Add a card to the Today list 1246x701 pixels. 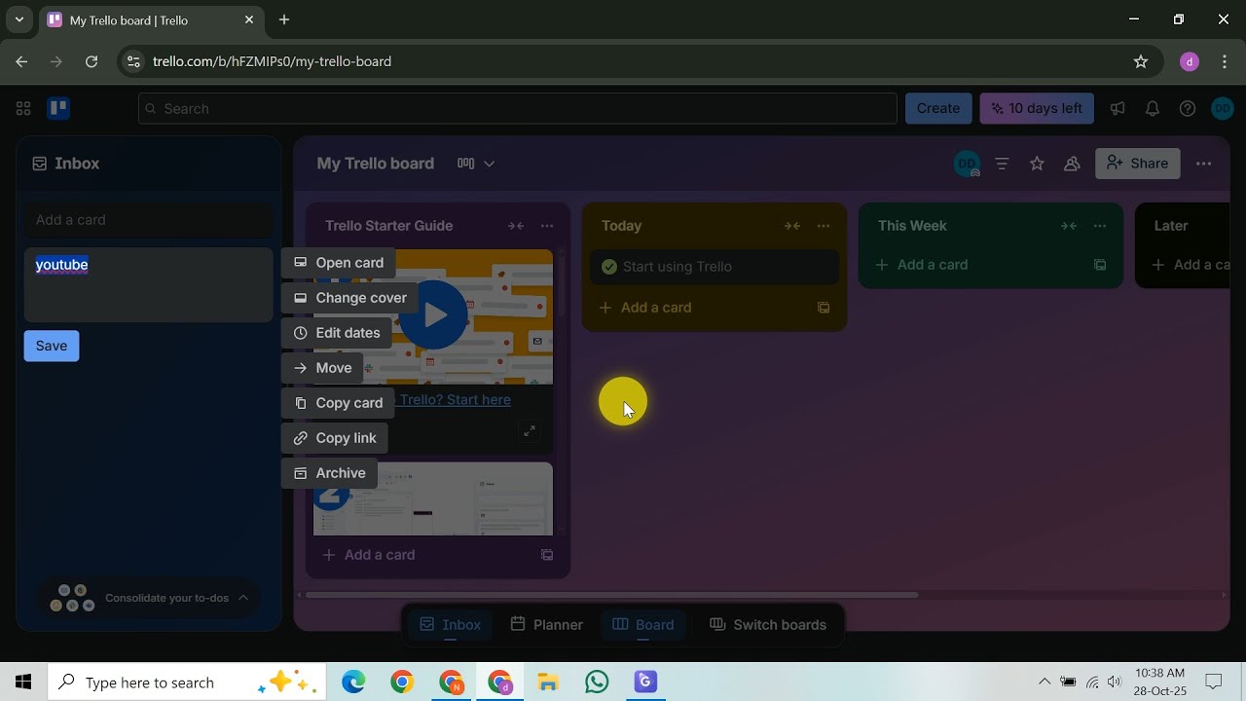coord(701,308)
